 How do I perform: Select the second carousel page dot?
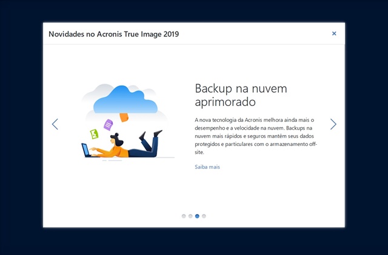point(190,216)
